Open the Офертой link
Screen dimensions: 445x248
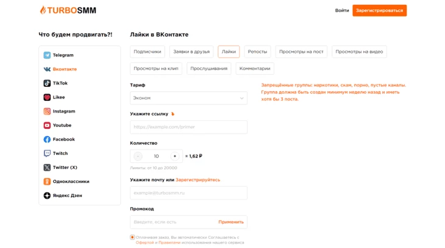point(144,243)
